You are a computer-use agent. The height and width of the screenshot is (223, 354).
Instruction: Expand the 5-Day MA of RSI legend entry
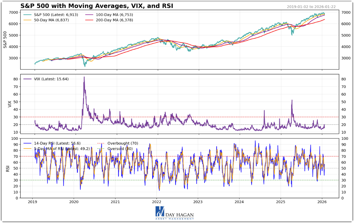(62, 148)
